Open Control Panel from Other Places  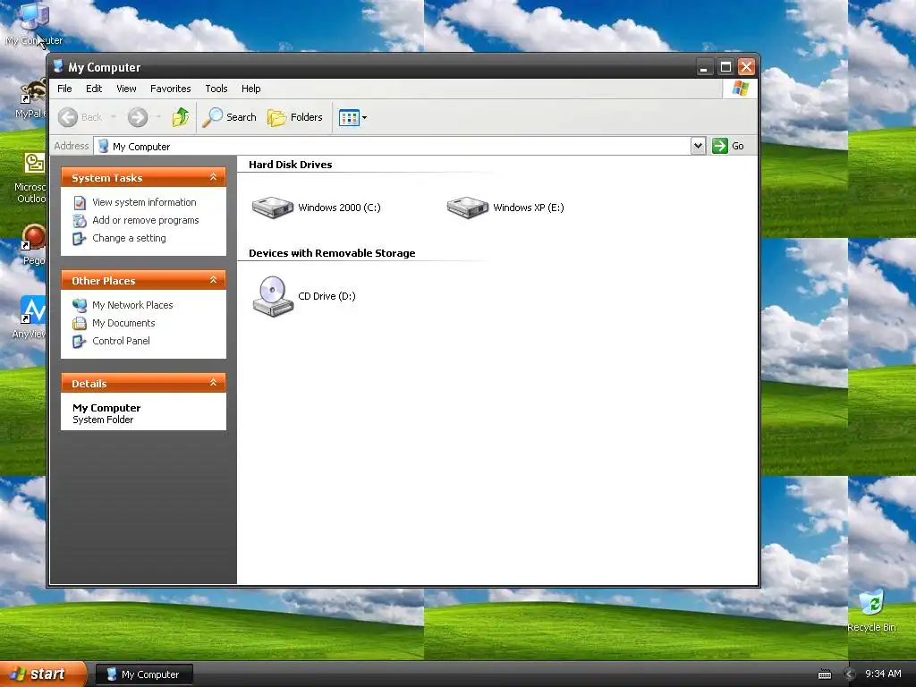pos(121,341)
